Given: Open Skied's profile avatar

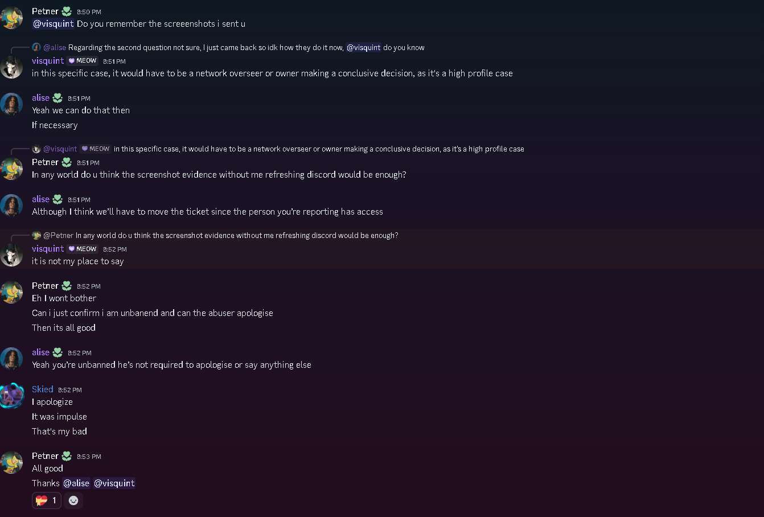Looking at the screenshot, I should click(11, 396).
